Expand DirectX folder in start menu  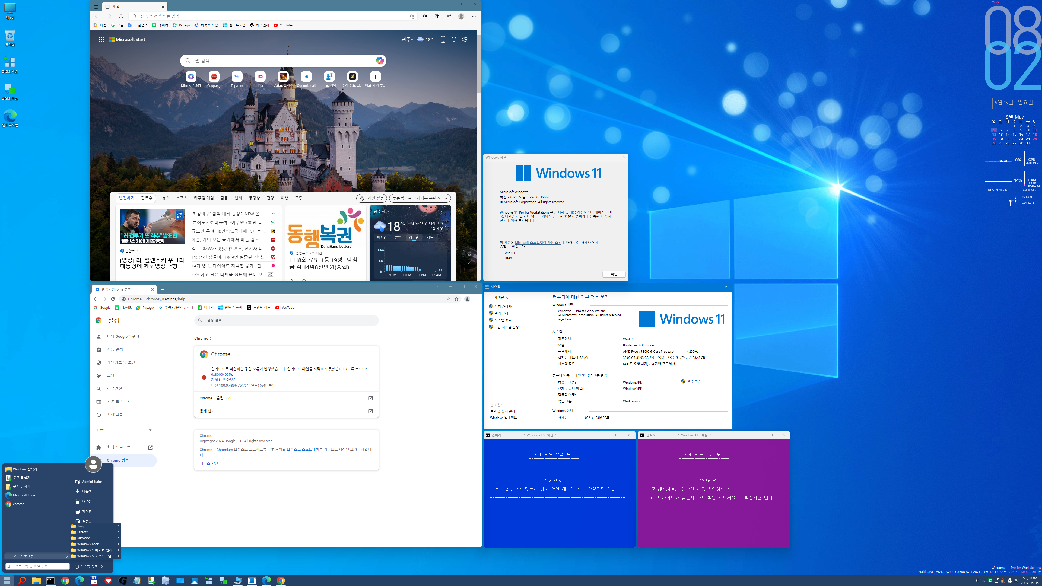tap(96, 532)
